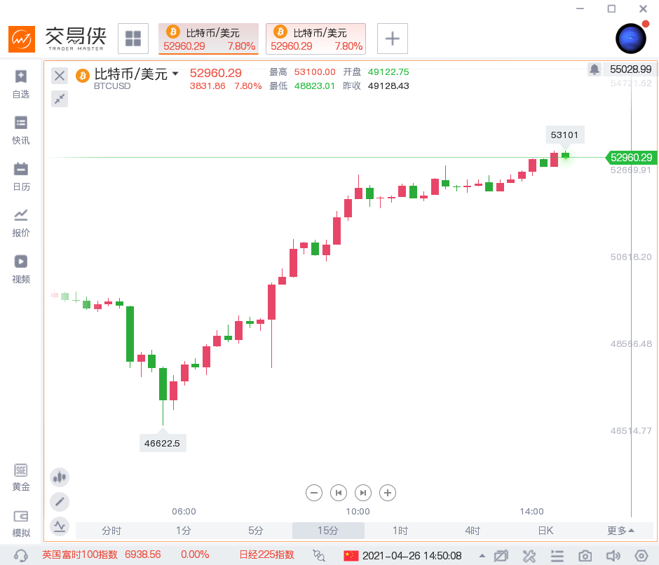Screen dimensions: 659x565
Task: Close the chart panel with the X icon
Action: coord(60,76)
